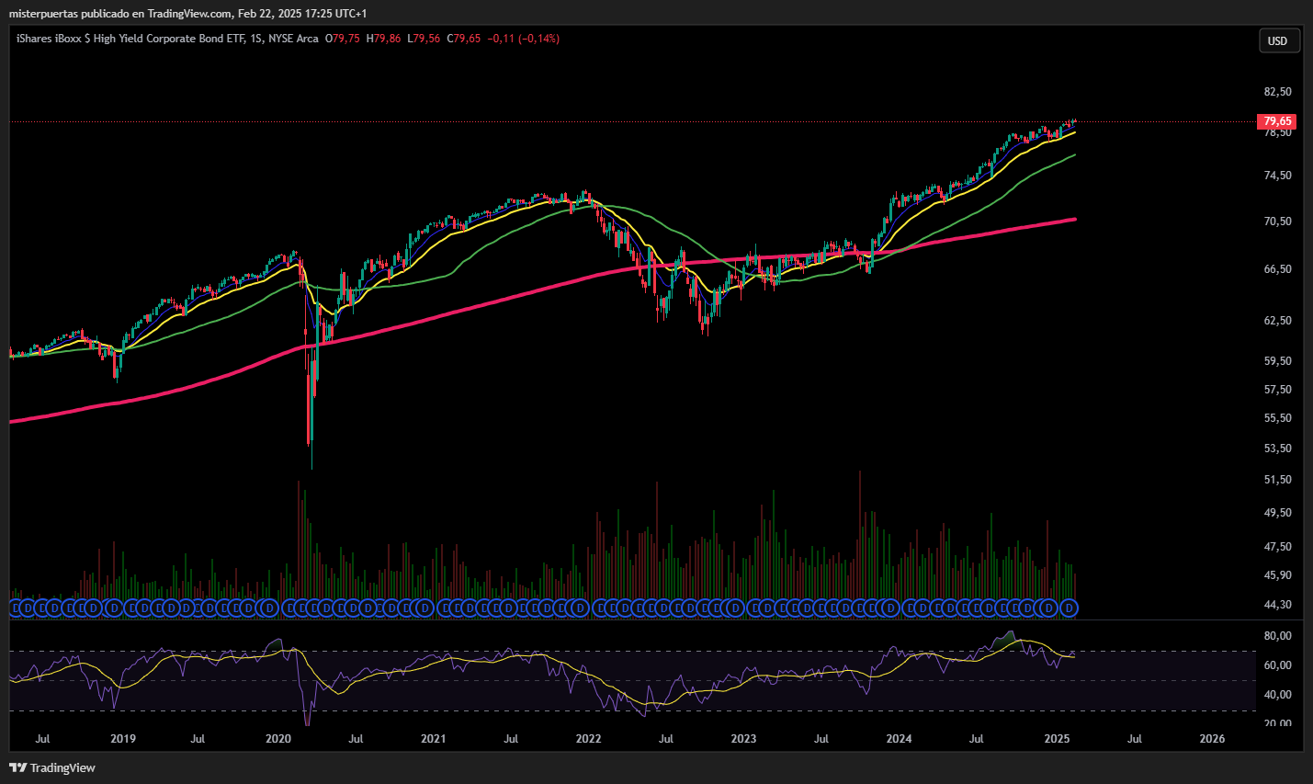
Task: Click the 60,00 RSI axis label
Action: pyautogui.click(x=1278, y=665)
